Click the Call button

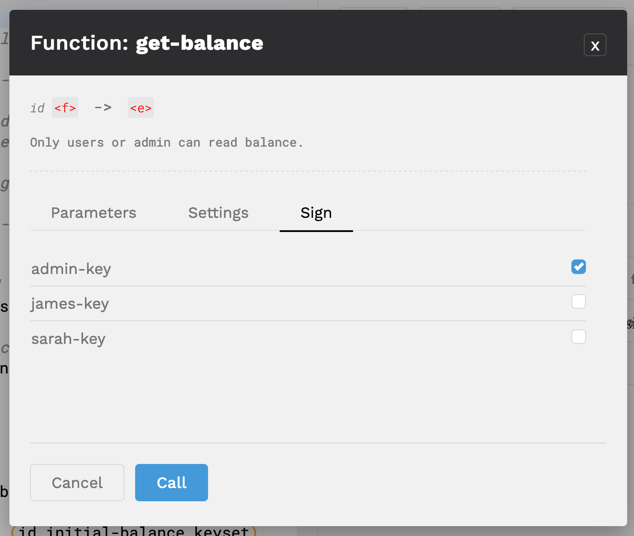[x=172, y=482]
